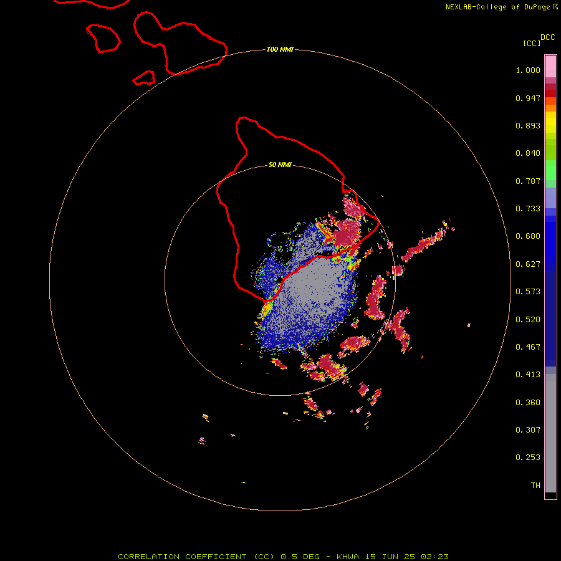Viewport: 561px width, 561px height.
Task: Click the 0.467 color scale value
Action: 528,347
